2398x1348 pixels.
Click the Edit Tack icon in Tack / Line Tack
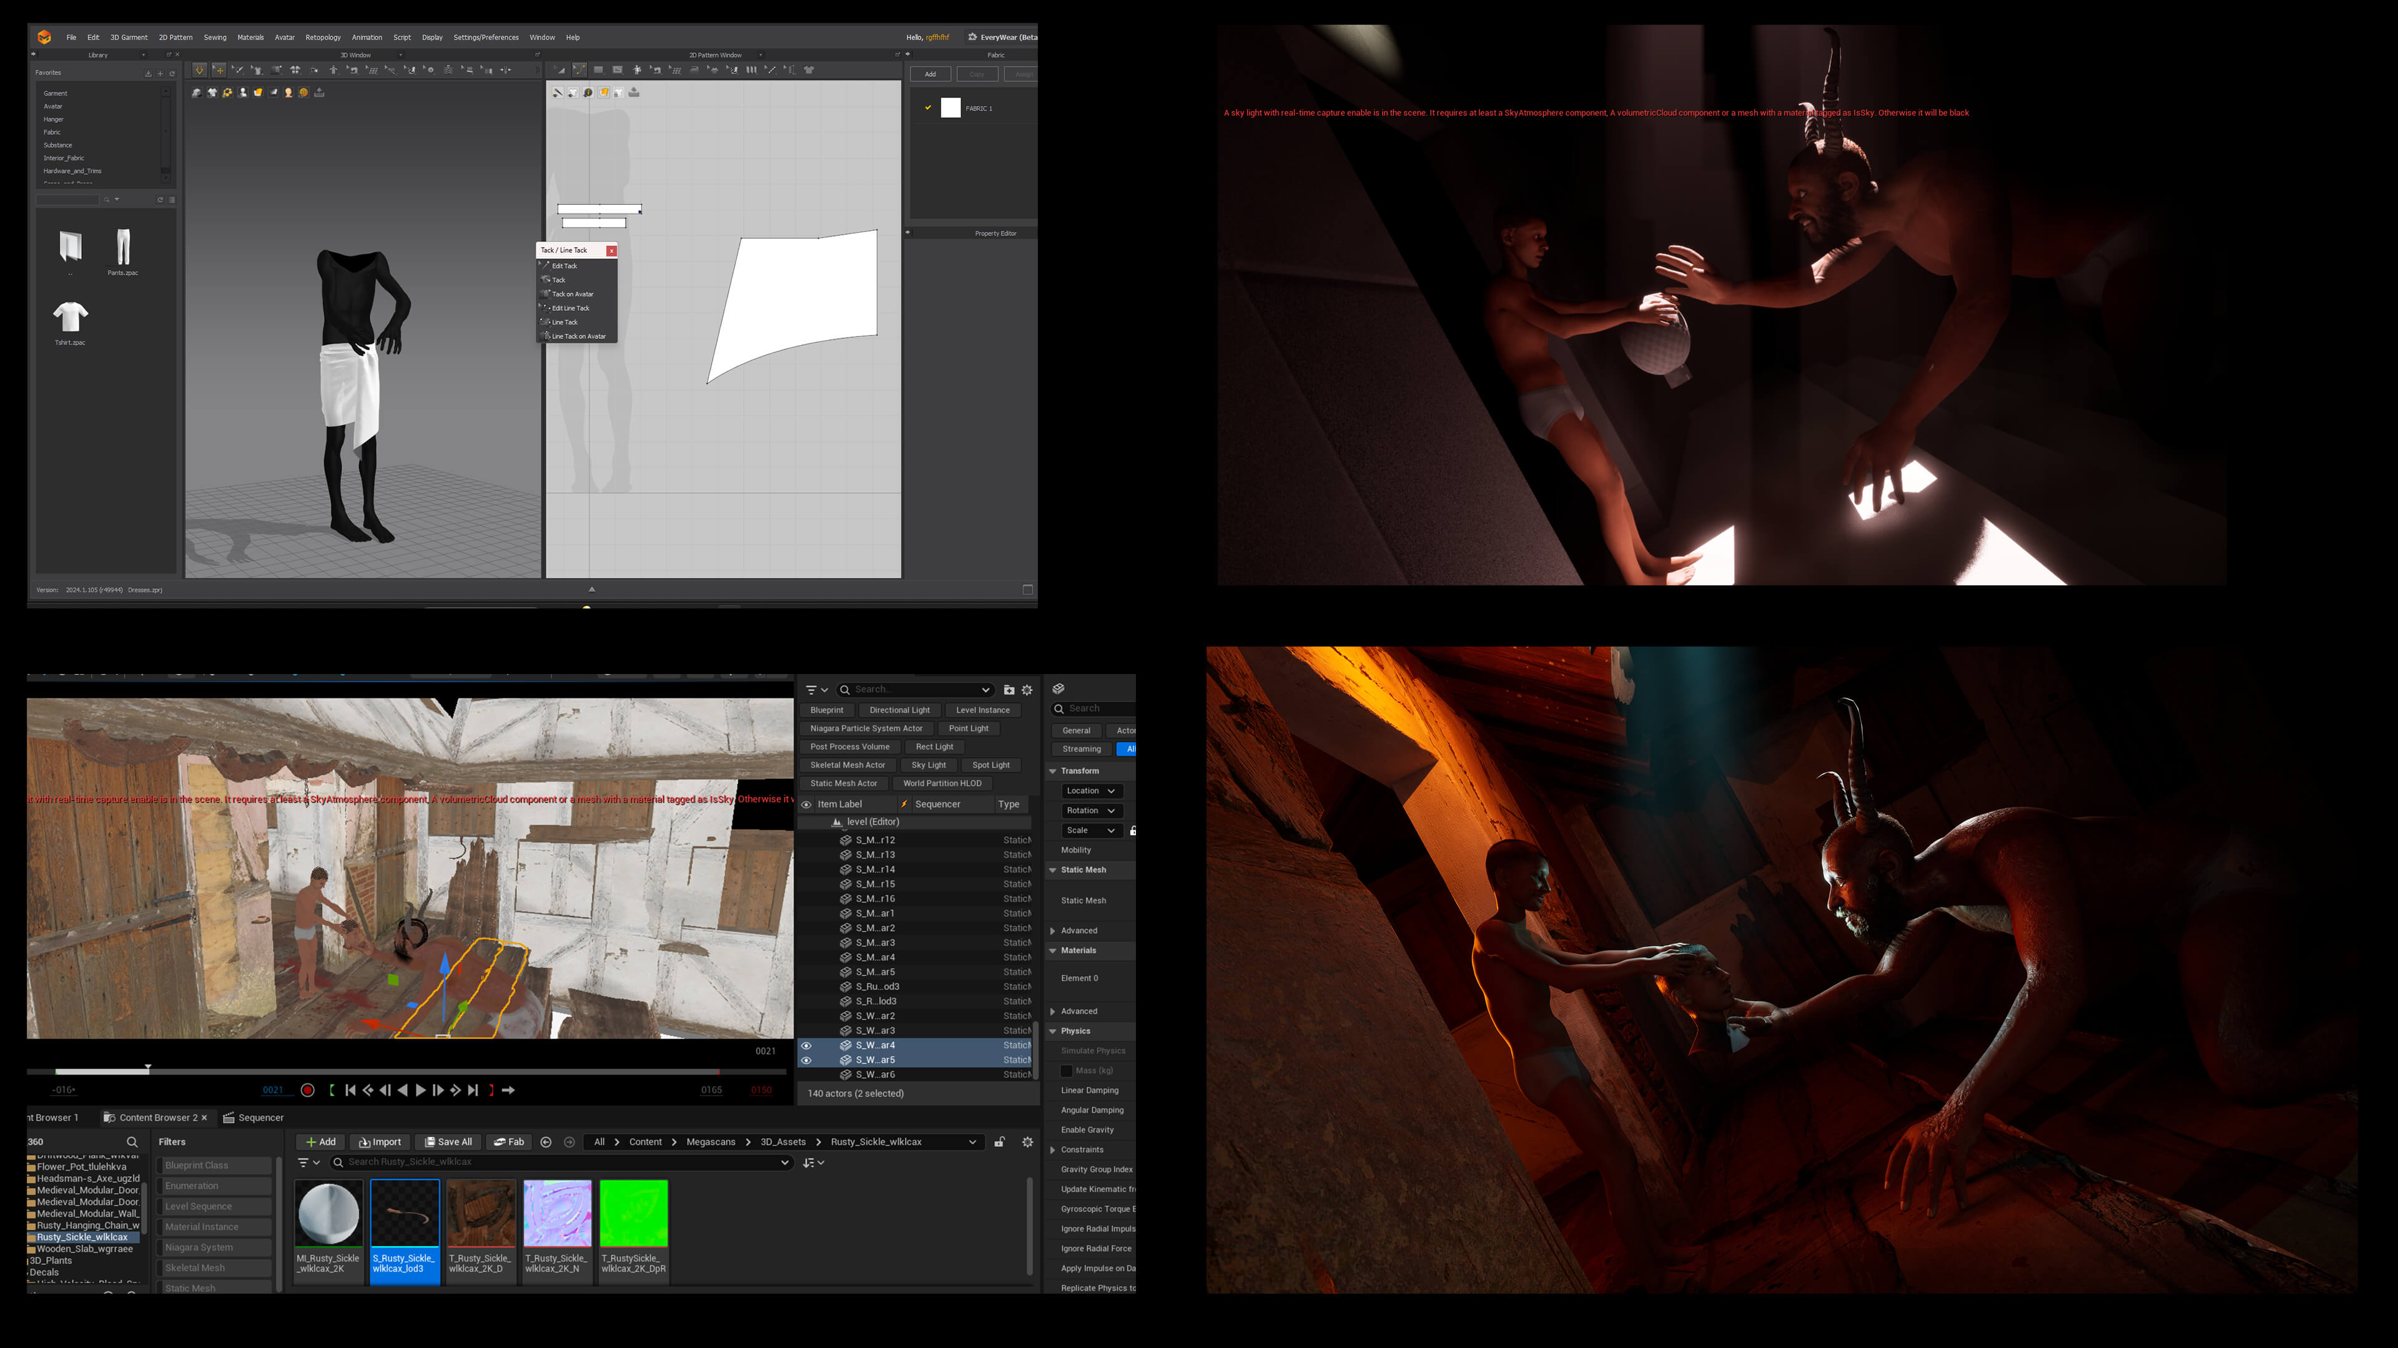coord(546,265)
